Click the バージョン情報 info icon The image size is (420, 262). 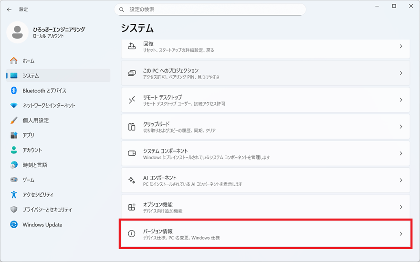(132, 234)
